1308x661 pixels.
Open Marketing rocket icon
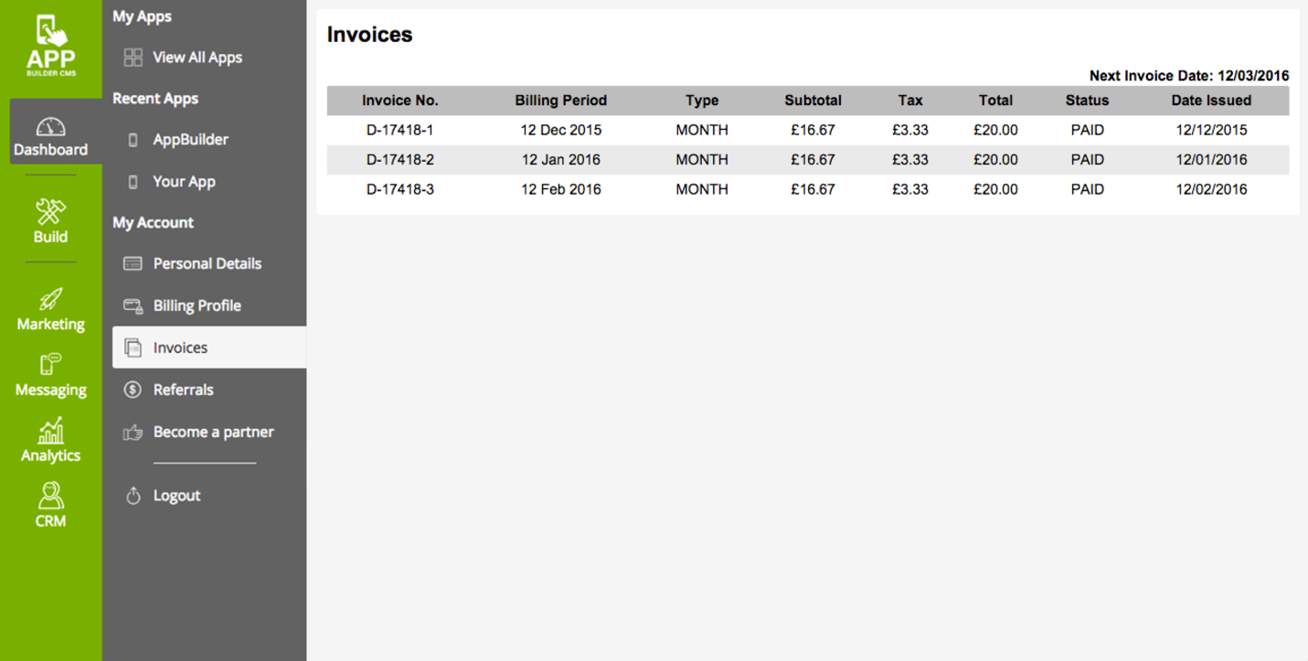50,299
